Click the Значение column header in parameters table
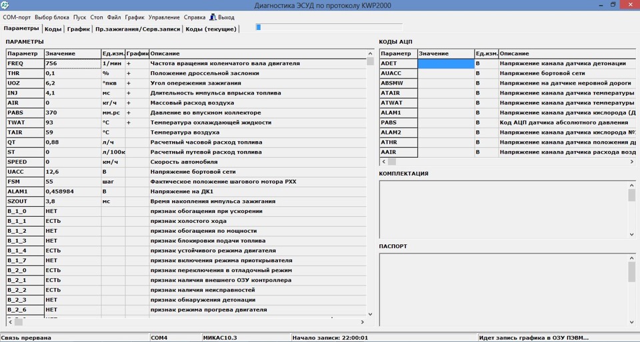This screenshot has height=342, width=640. click(73, 53)
